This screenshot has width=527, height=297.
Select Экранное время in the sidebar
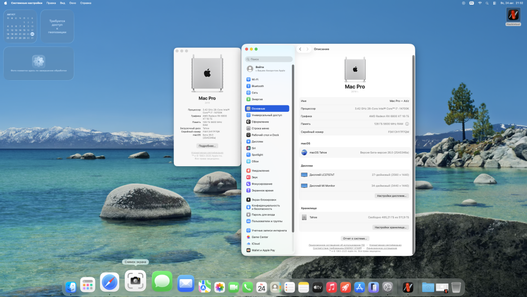click(x=267, y=191)
